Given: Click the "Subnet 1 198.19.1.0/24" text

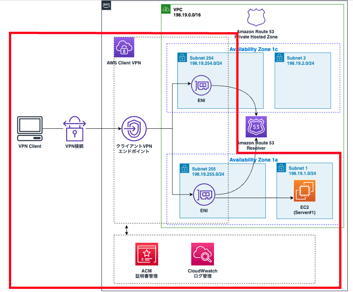Looking at the screenshot, I should [303, 171].
